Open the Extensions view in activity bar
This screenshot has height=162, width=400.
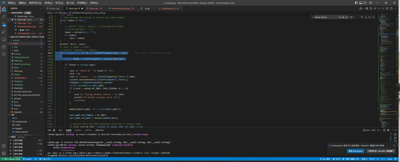pyautogui.click(x=4, y=47)
